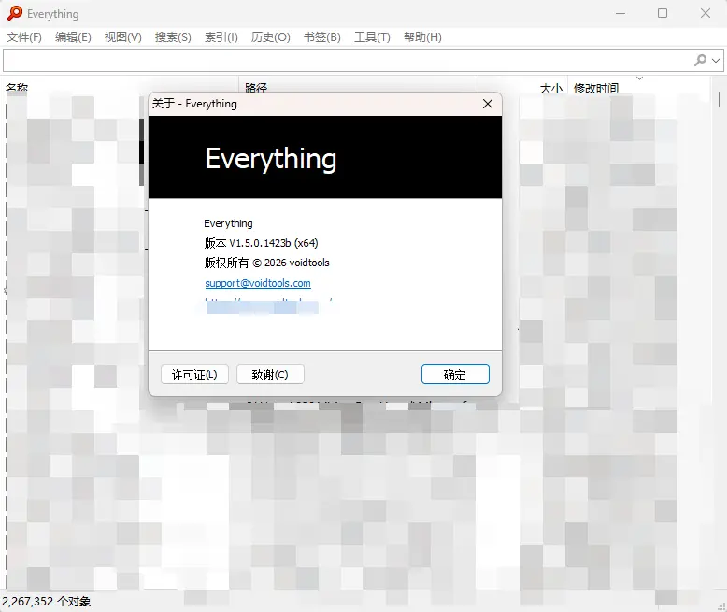Click the 致谢(C) button
The height and width of the screenshot is (612, 727).
coord(270,374)
